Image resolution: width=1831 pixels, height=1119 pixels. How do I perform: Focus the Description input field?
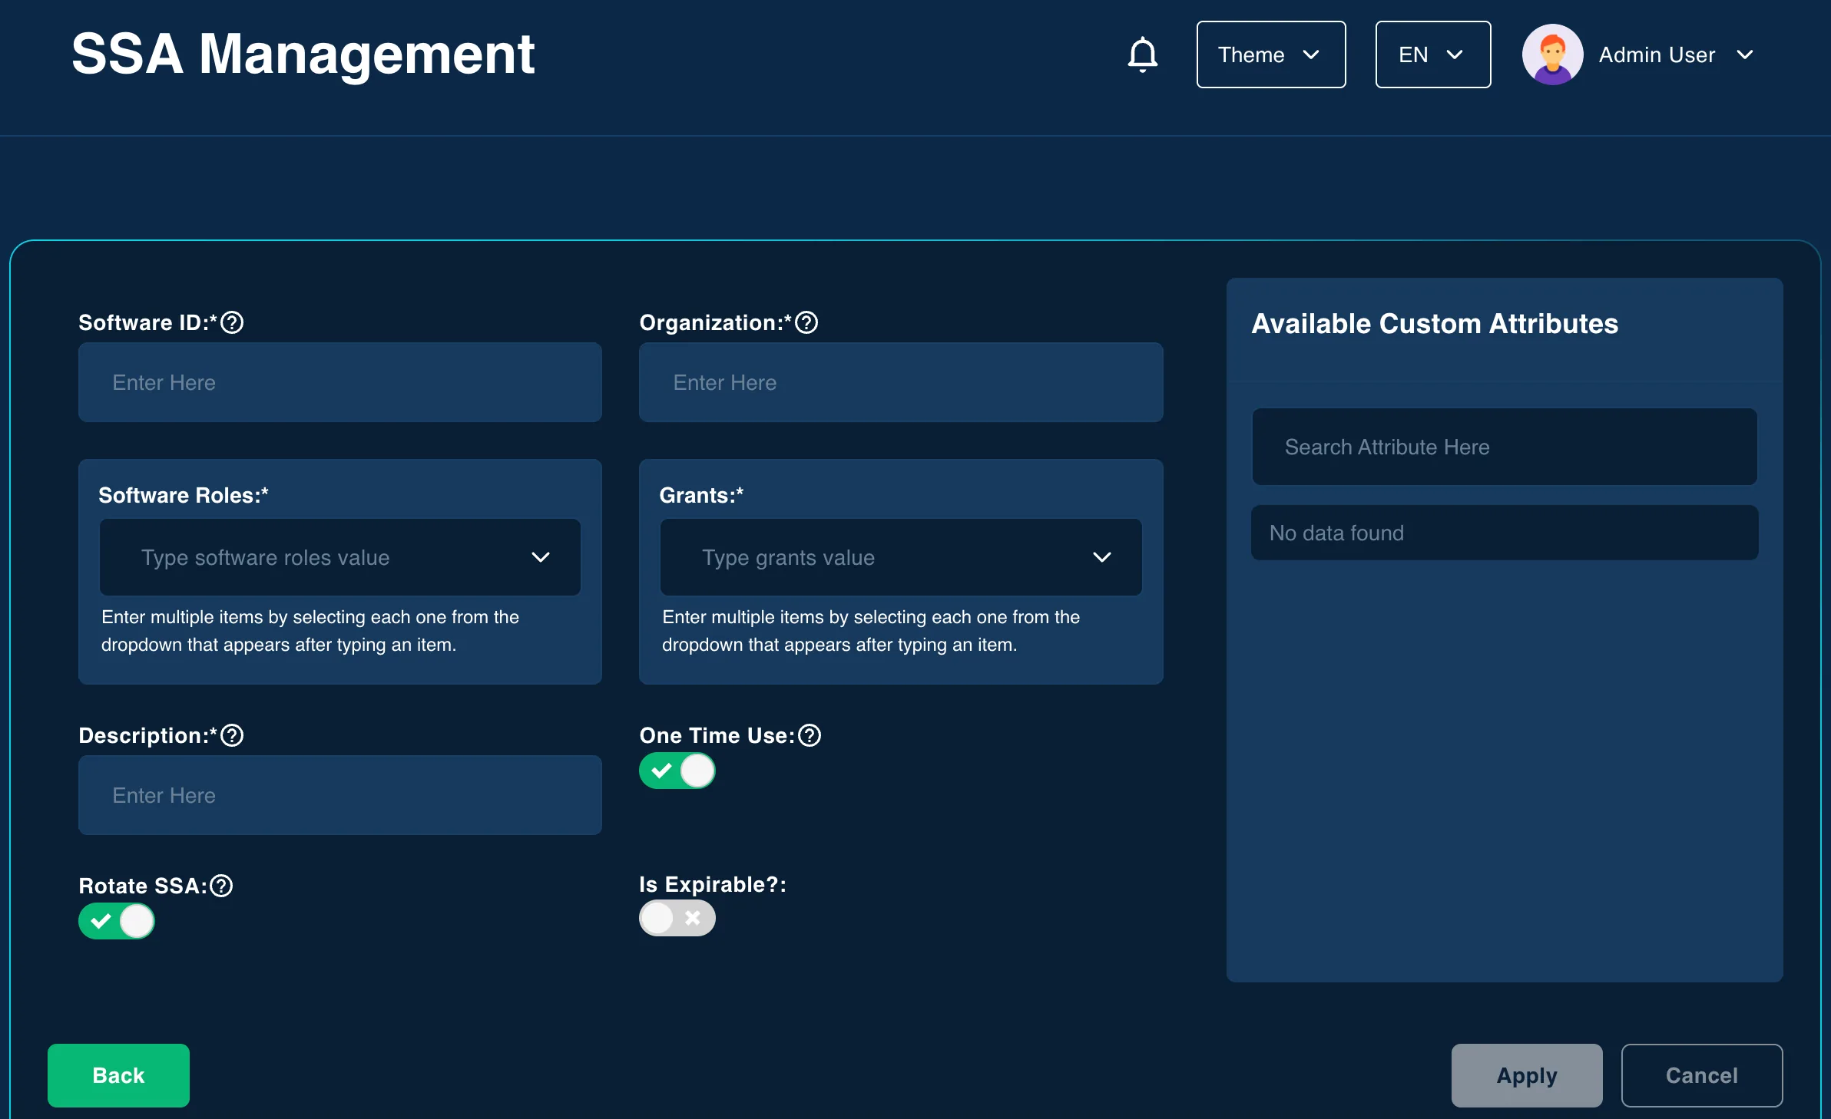point(339,795)
